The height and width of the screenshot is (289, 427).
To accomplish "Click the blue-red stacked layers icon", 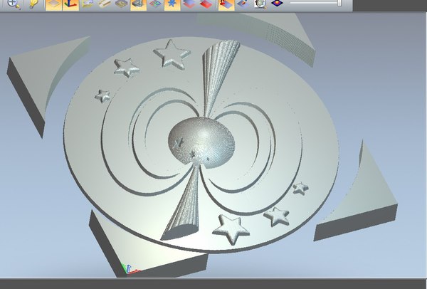I will pos(189,4).
